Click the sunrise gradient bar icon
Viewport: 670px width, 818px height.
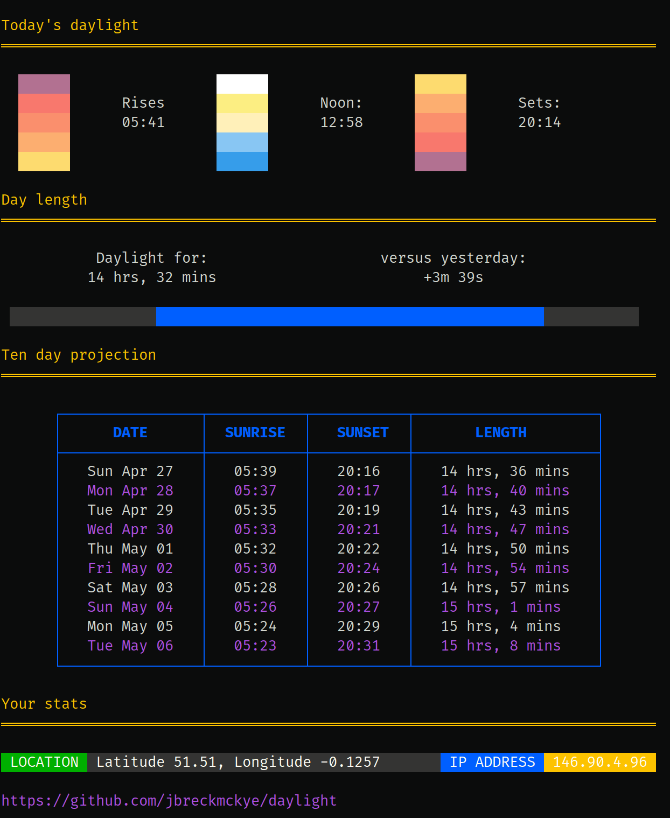point(44,122)
